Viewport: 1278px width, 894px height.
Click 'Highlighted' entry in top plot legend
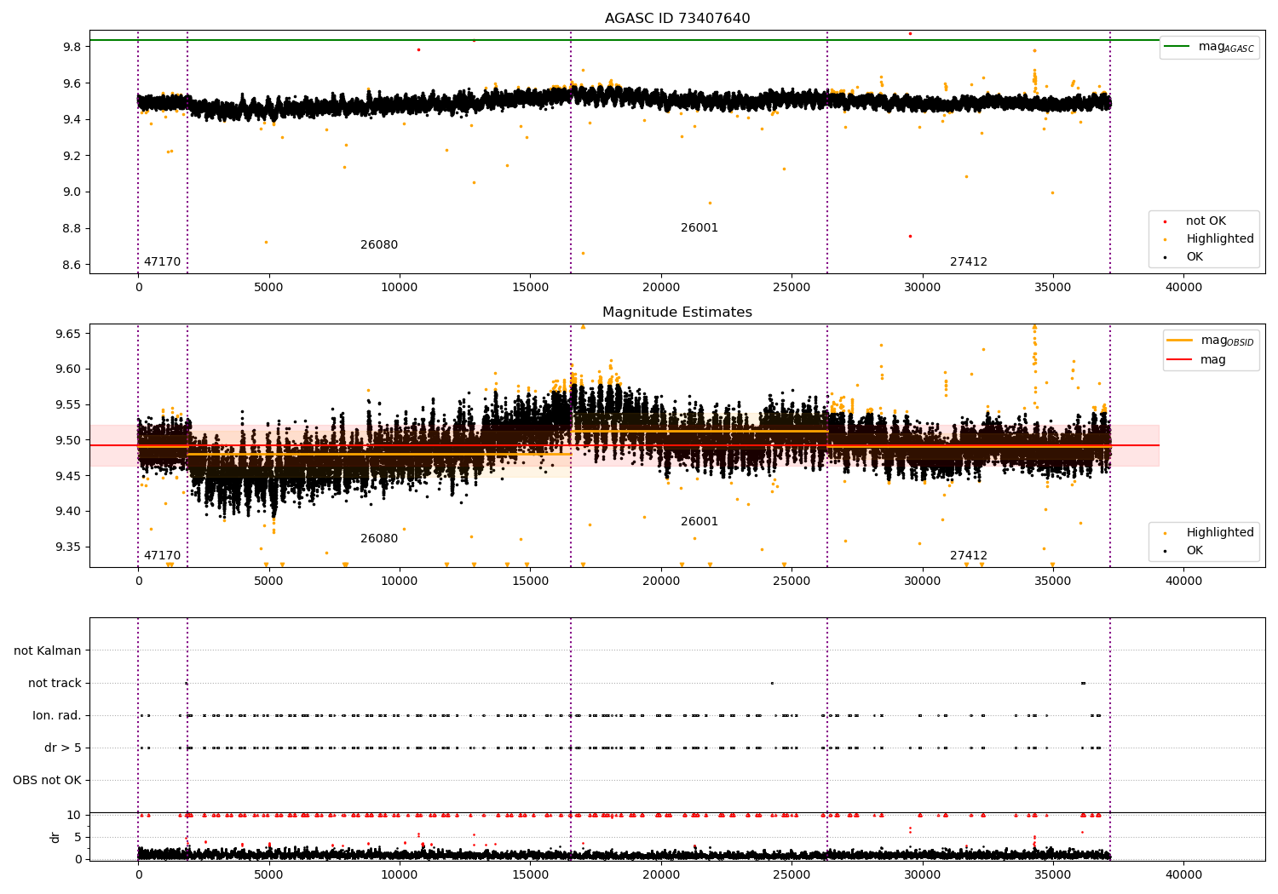[x=1219, y=239]
